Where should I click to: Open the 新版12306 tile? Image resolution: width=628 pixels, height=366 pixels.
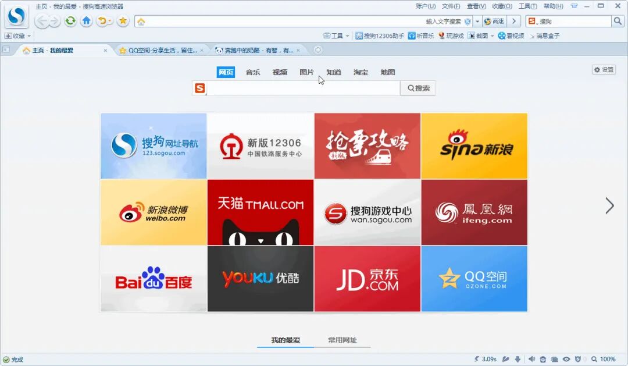(x=261, y=146)
